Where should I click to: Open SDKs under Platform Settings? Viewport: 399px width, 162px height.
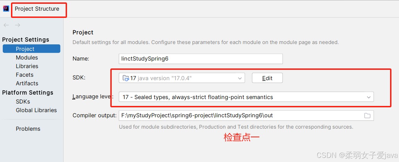23,101
